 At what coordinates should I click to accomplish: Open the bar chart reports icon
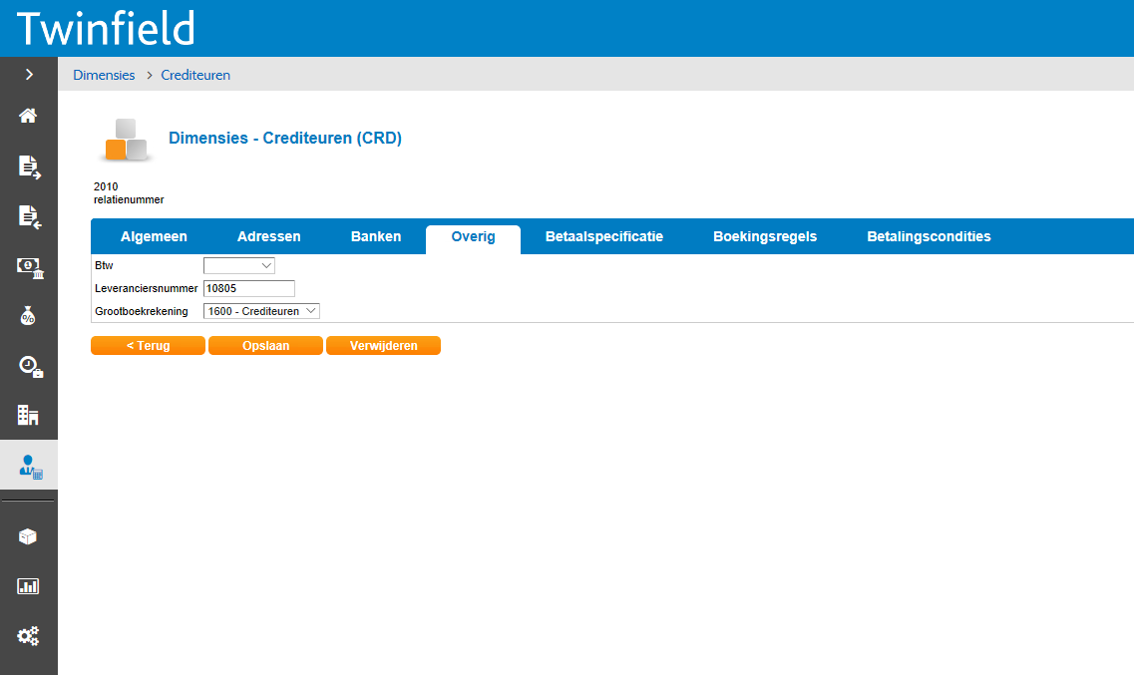pos(29,586)
